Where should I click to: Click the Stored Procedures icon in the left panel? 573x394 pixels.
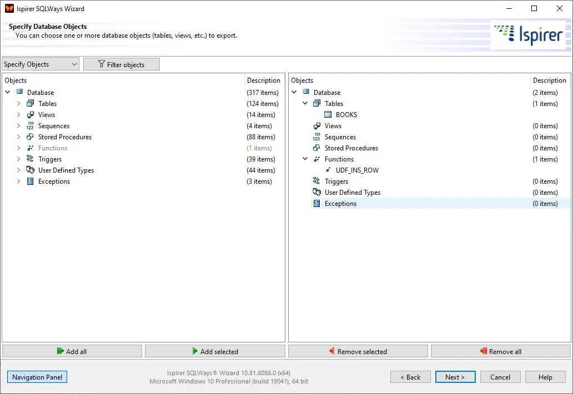click(x=31, y=137)
